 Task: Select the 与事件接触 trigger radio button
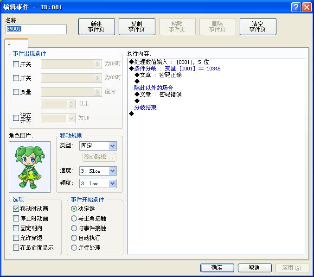(x=74, y=228)
